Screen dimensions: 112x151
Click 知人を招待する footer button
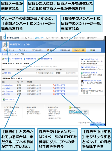click(x=75, y=107)
